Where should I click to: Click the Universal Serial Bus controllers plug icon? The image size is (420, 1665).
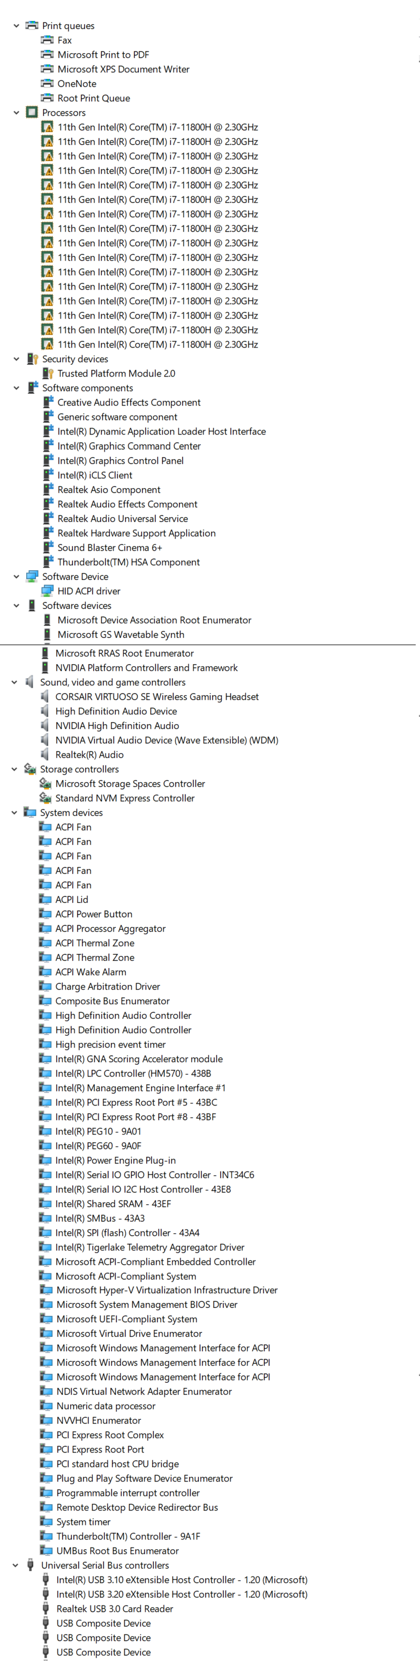coord(31,1565)
